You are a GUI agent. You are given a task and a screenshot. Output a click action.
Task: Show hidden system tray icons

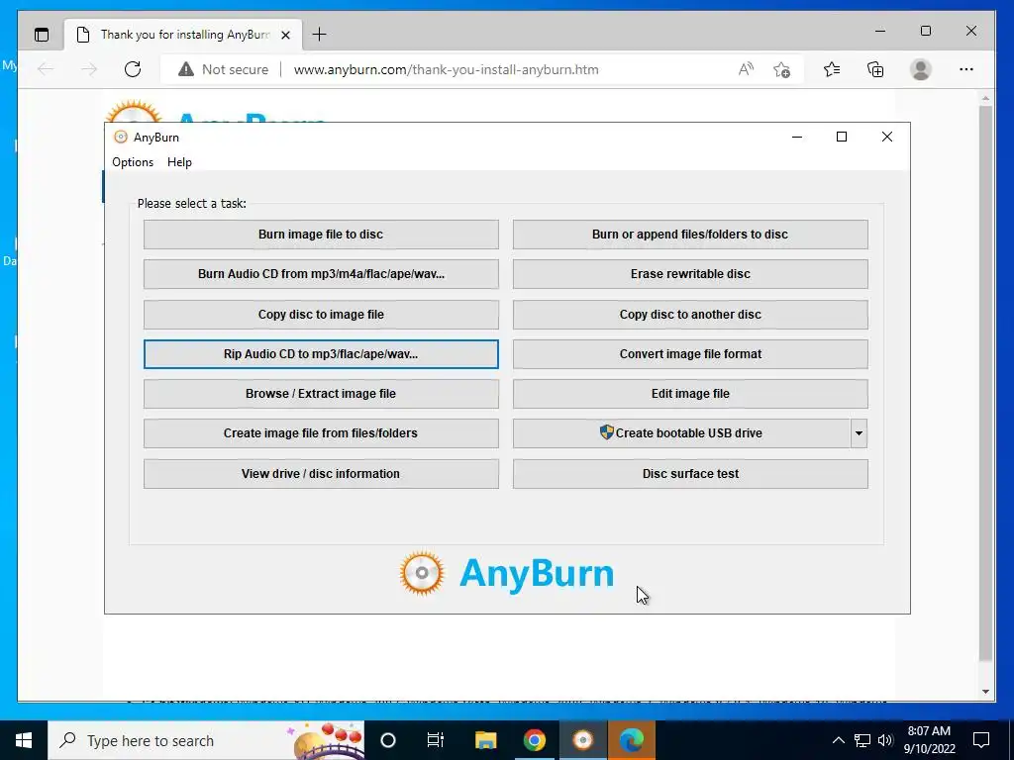(x=838, y=740)
